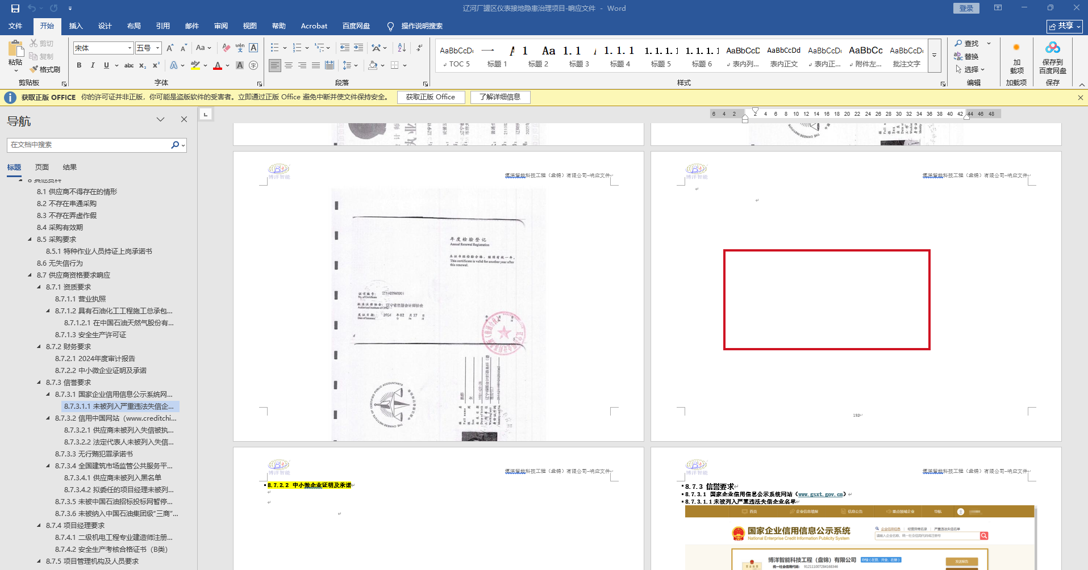The height and width of the screenshot is (570, 1088).
Task: Click the navigation search field (在文档中搜索)
Action: coord(89,145)
